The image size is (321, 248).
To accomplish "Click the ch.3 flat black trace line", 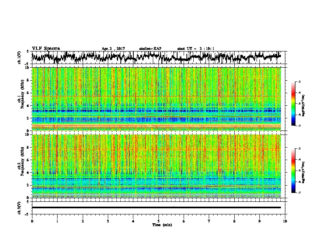I will [x=156, y=207].
